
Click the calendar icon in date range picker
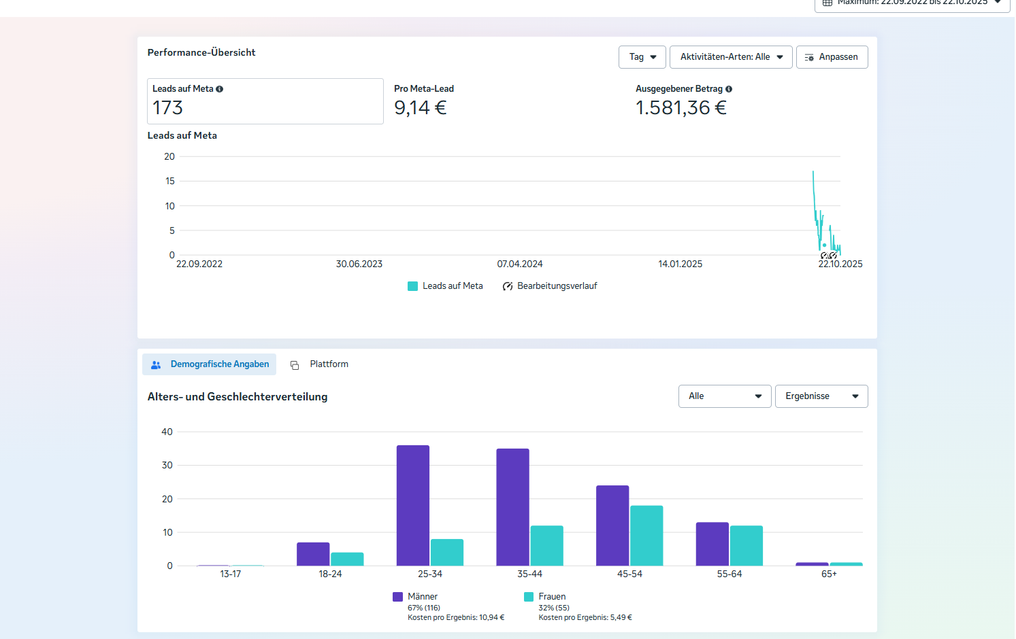[827, 3]
